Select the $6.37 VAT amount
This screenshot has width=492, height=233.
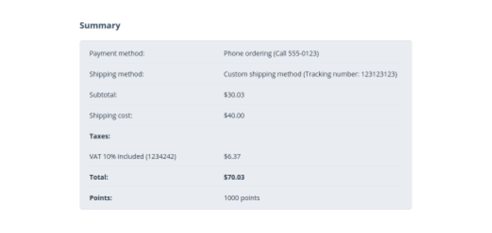[232, 157]
